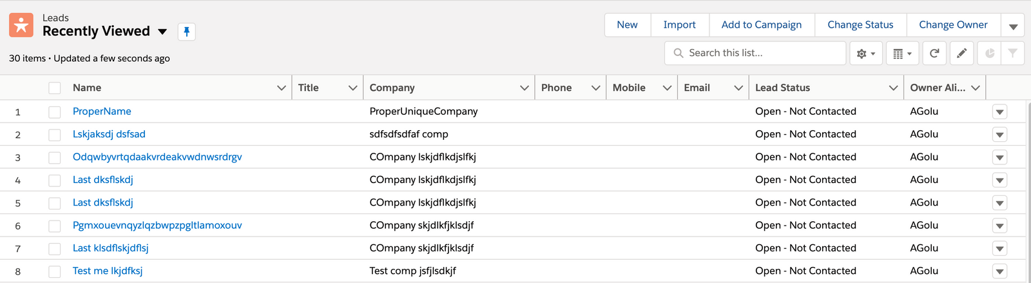This screenshot has width=1031, height=283.
Task: Sort by the Company column header
Action: [392, 88]
